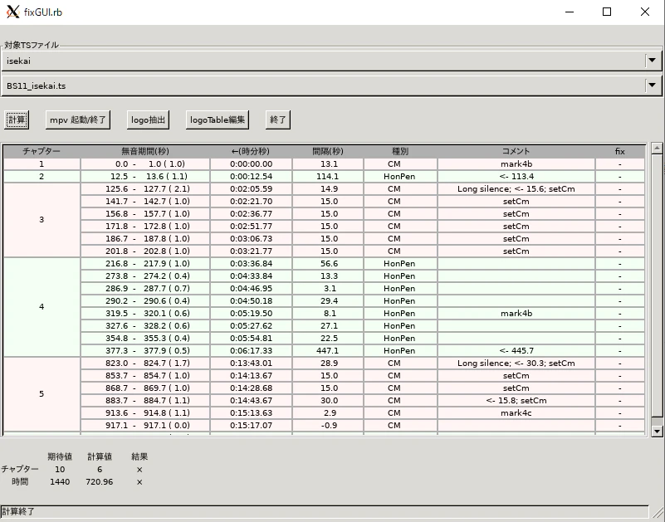Screen dimensions: 665x522
Task: Click interval cell 447.1
Action: tap(327, 351)
